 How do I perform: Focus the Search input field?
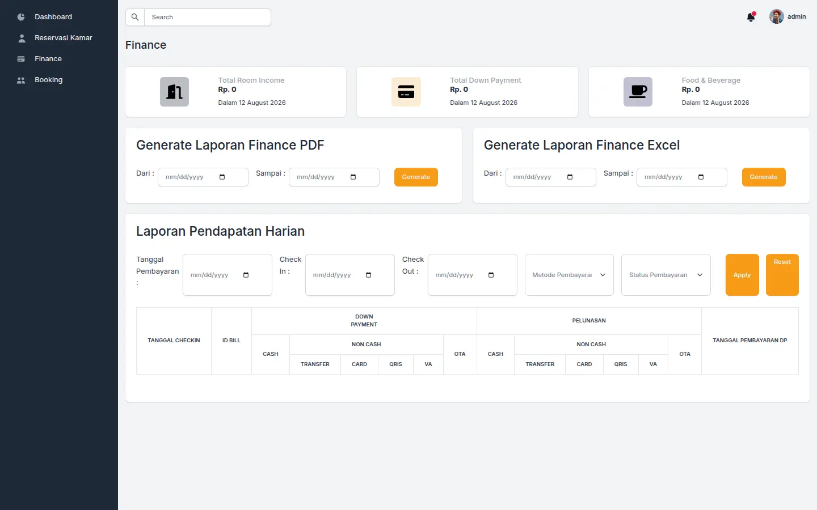(208, 17)
